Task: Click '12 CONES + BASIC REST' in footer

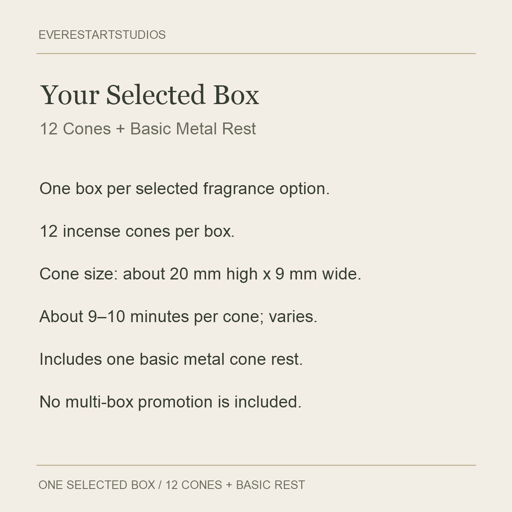Action: coord(235,485)
